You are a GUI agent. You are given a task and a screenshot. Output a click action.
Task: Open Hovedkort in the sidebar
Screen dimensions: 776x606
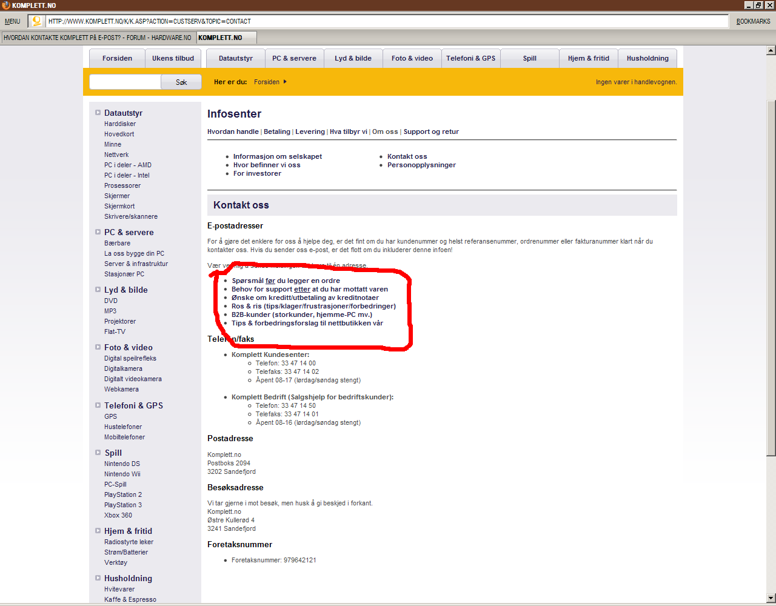pyautogui.click(x=119, y=134)
